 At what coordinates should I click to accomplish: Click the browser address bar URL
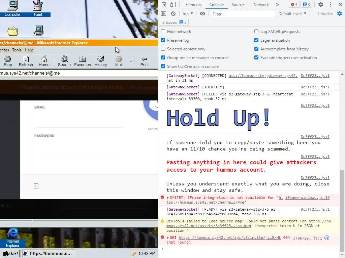click(30, 73)
